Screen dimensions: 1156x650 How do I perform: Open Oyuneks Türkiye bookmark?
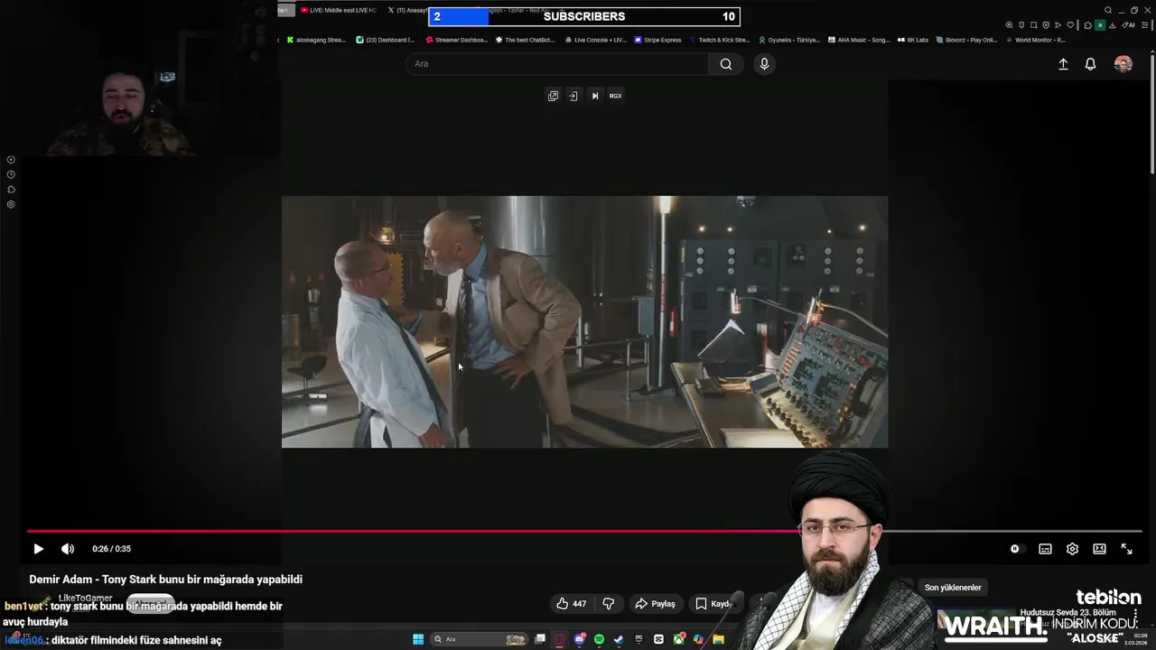[789, 40]
